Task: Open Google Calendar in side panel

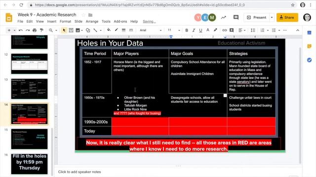Action: pos(310,33)
